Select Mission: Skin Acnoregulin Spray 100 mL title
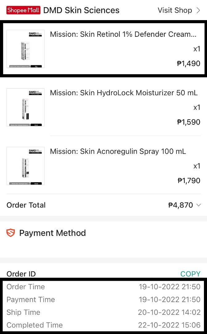The width and height of the screenshot is (207, 334). [x=118, y=152]
